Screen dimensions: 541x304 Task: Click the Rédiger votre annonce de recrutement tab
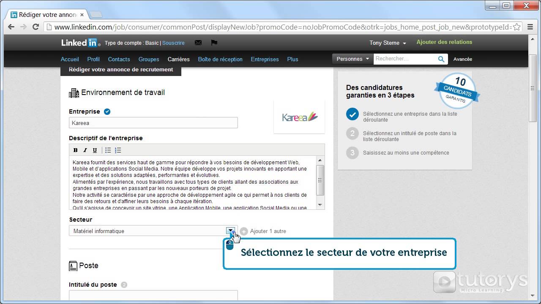(121, 70)
